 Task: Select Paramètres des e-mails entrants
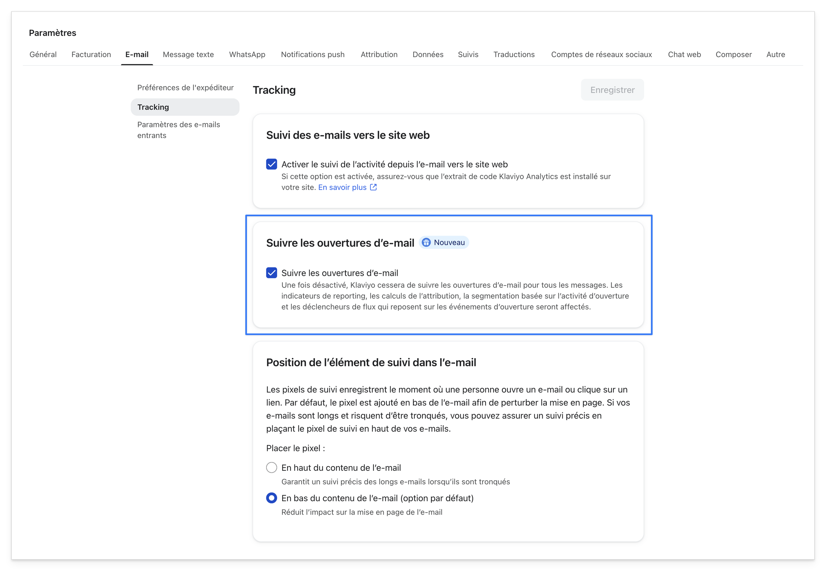pos(179,130)
